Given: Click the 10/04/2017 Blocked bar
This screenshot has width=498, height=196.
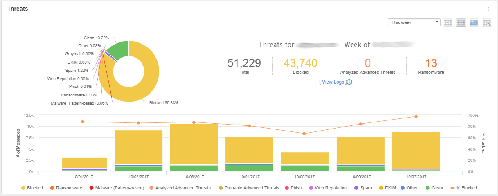Looking at the screenshot, I should click(249, 150).
